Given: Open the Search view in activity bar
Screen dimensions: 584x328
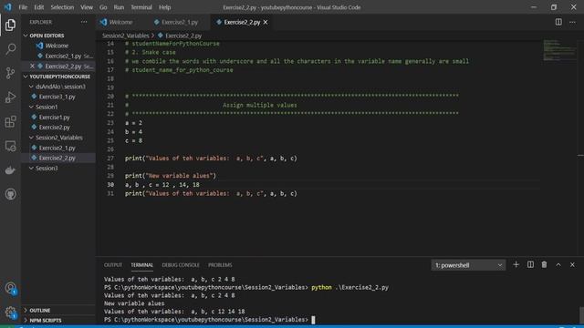Looking at the screenshot, I should 10,48.
